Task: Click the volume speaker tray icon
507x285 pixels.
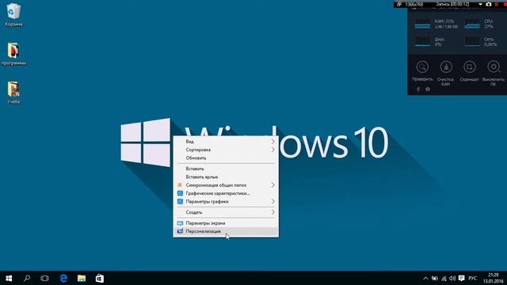Action: pyautogui.click(x=452, y=278)
